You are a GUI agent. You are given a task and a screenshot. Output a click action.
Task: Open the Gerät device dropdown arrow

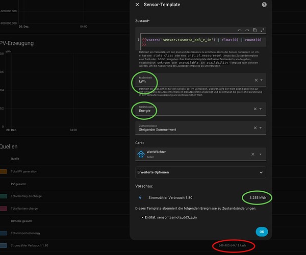260,154
